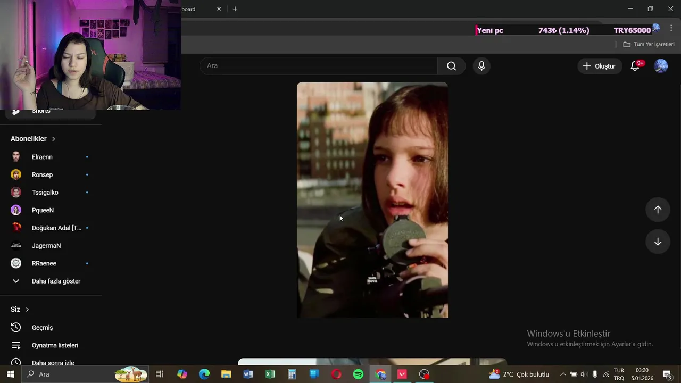Open Microsoft Word from the taskbar
681x383 pixels.
pyautogui.click(x=248, y=374)
